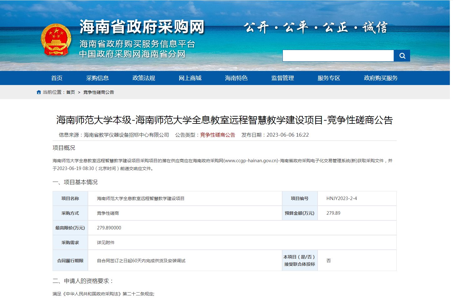Open the 网上商城 navigation menu
The image size is (453, 301).
(190, 78)
